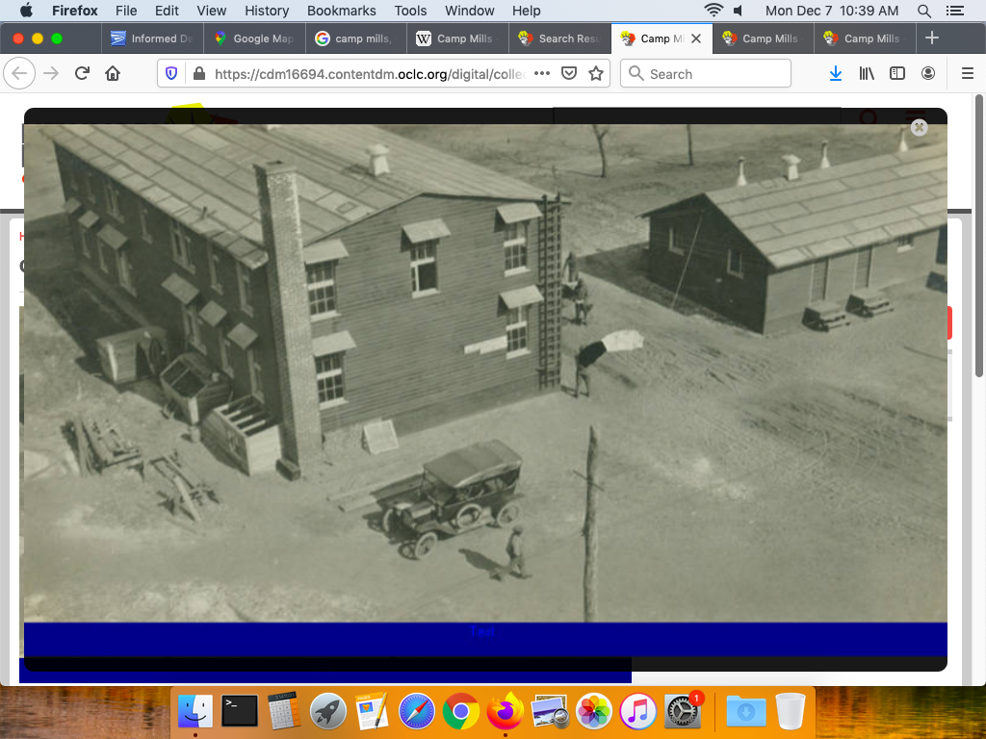Open the Firefox account menu
The height and width of the screenshot is (739, 986).
pos(928,74)
